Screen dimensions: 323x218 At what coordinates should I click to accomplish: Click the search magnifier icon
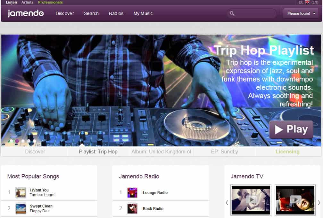pyautogui.click(x=232, y=13)
